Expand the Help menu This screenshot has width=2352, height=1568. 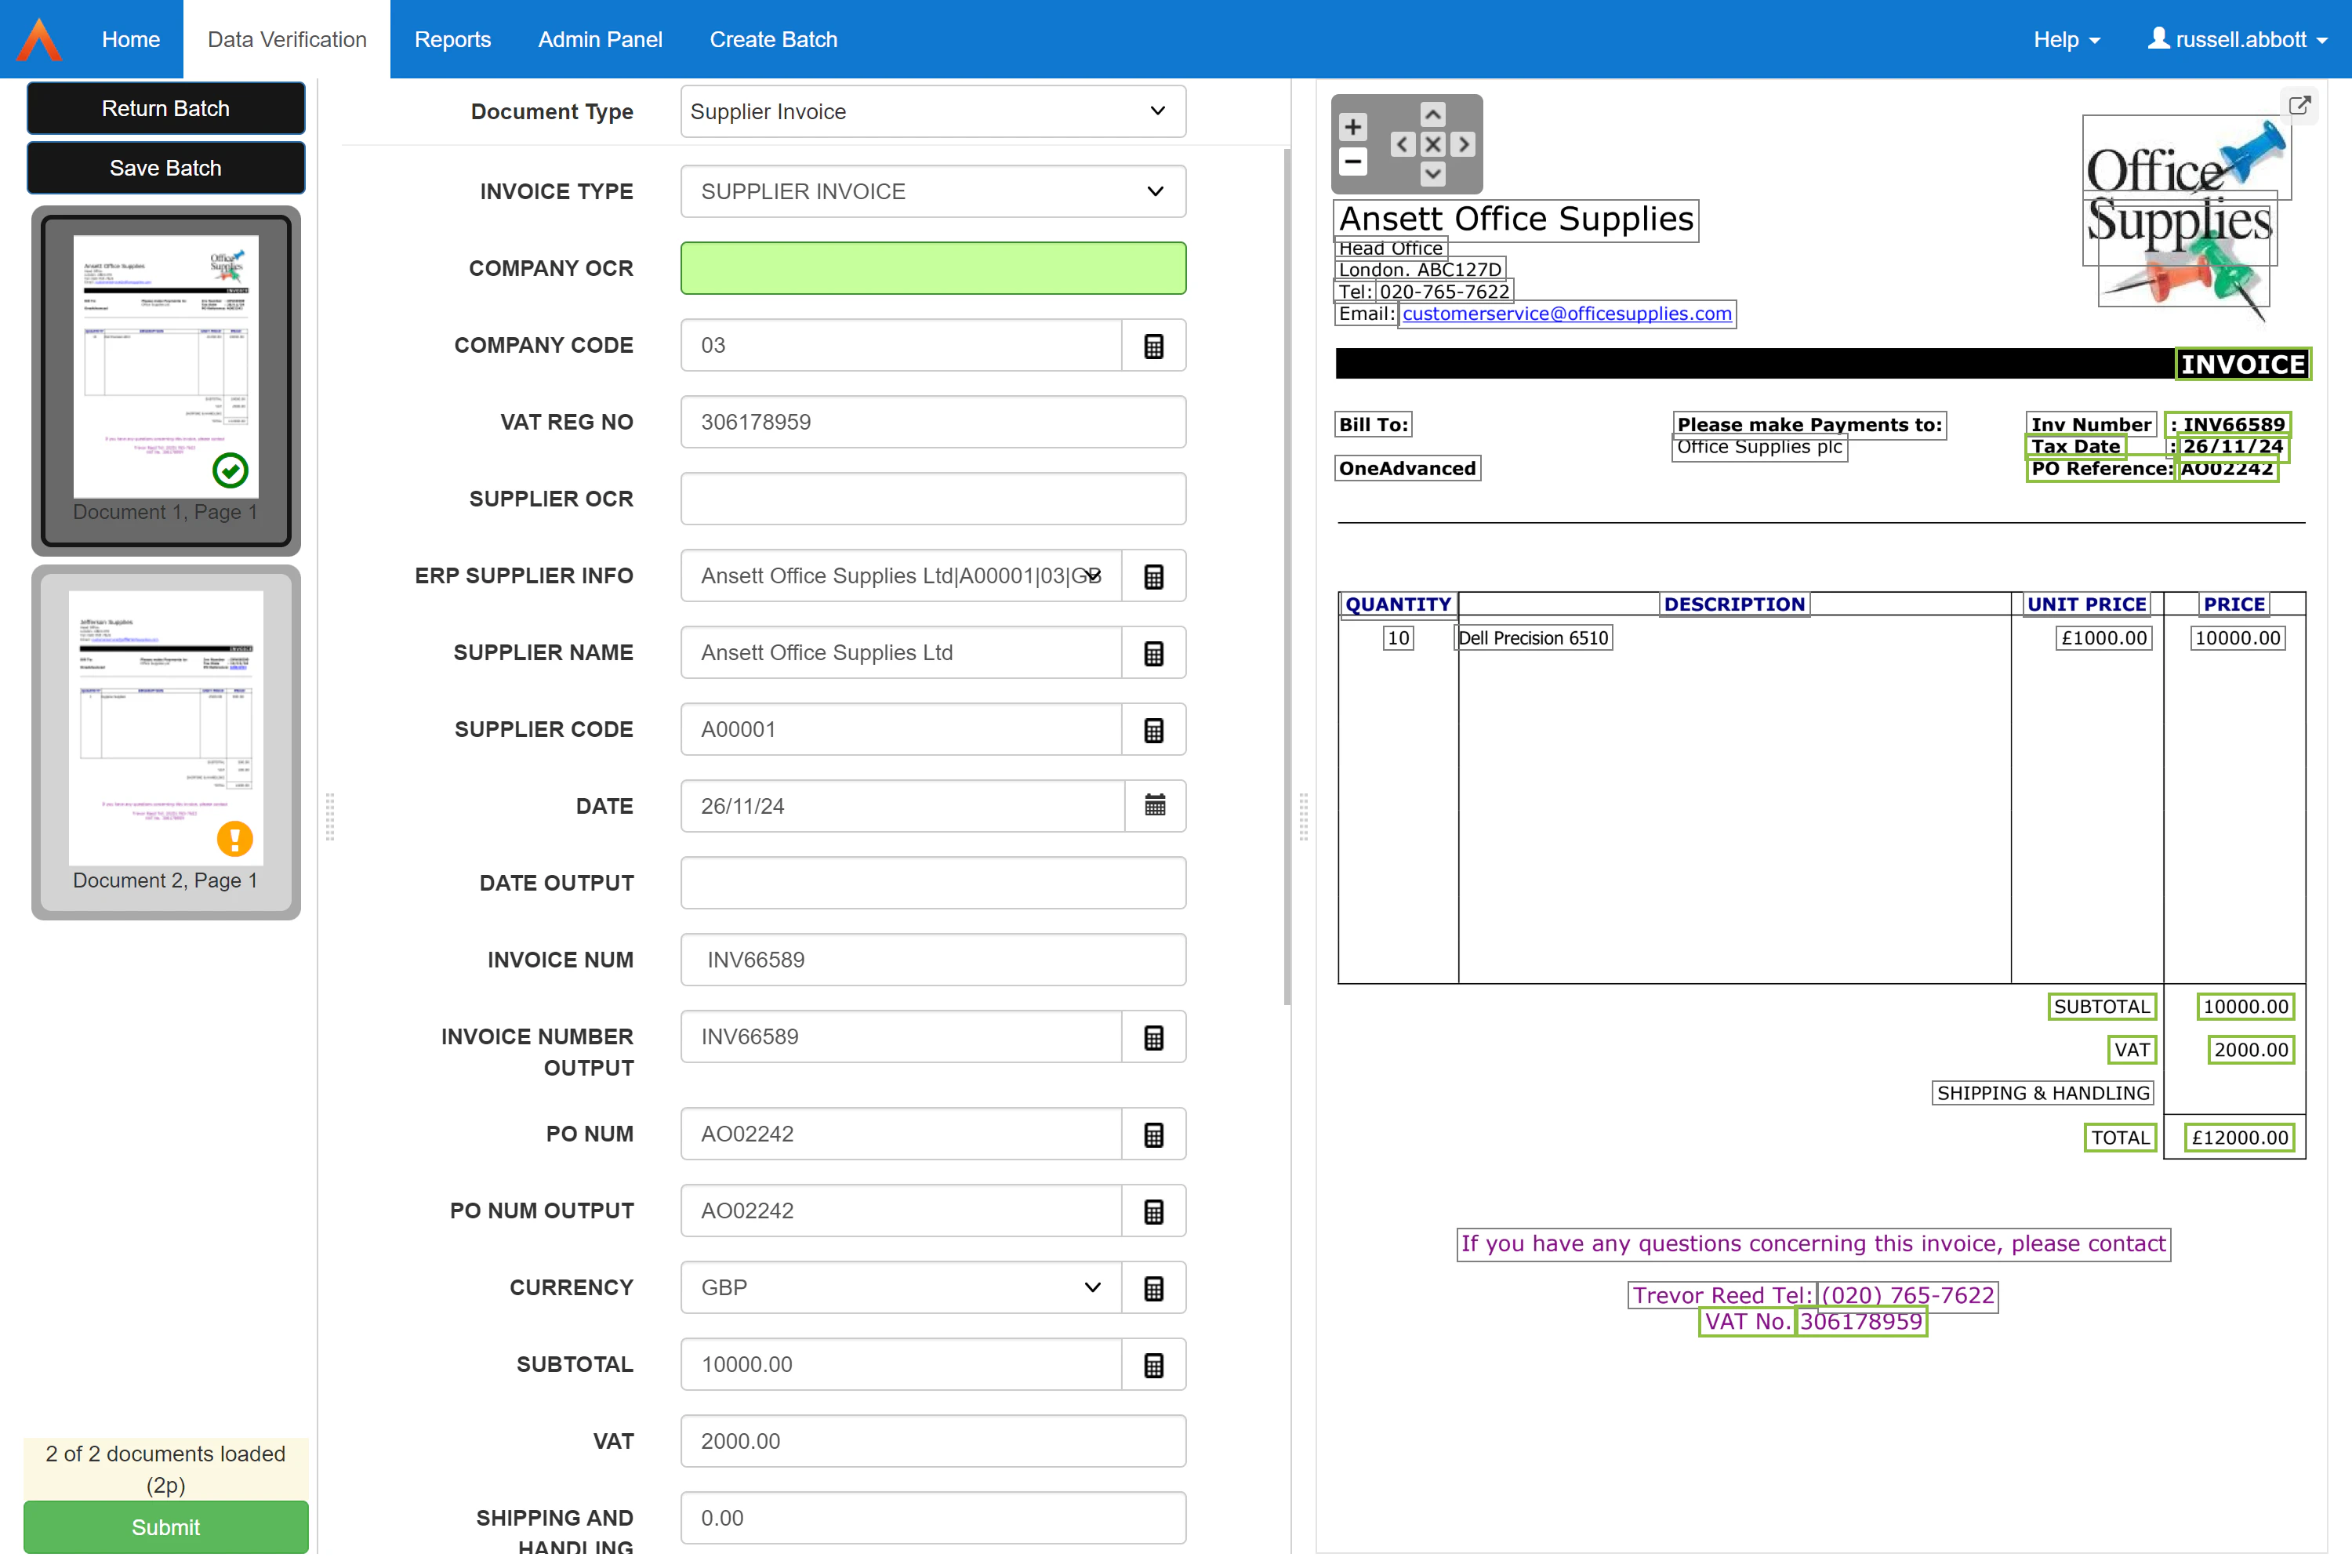[x=2065, y=39]
